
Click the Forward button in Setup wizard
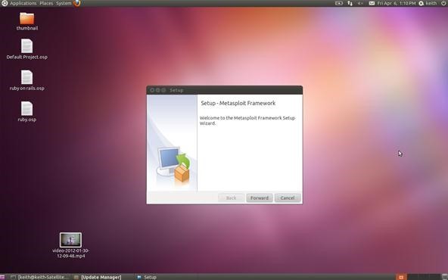[260, 198]
